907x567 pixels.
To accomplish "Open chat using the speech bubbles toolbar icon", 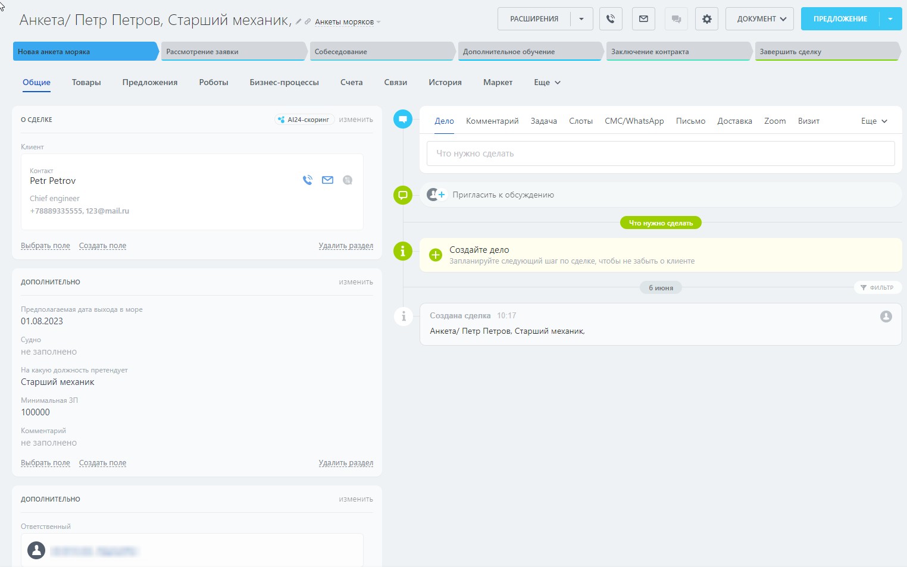I will 676,19.
